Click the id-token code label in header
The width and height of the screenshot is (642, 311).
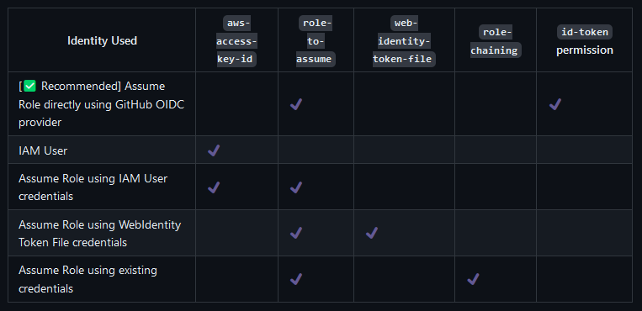click(x=585, y=32)
